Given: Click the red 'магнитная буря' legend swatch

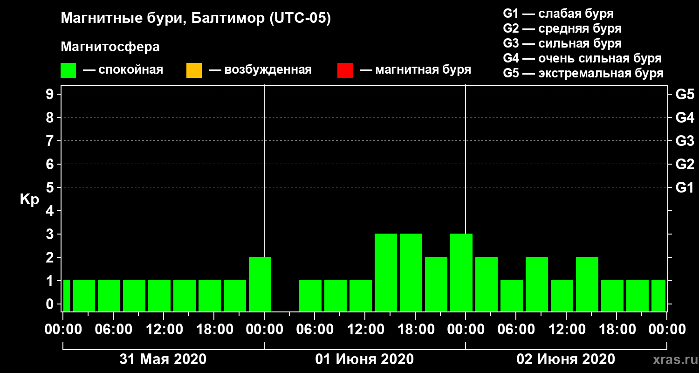Looking at the screenshot, I should pos(345,70).
